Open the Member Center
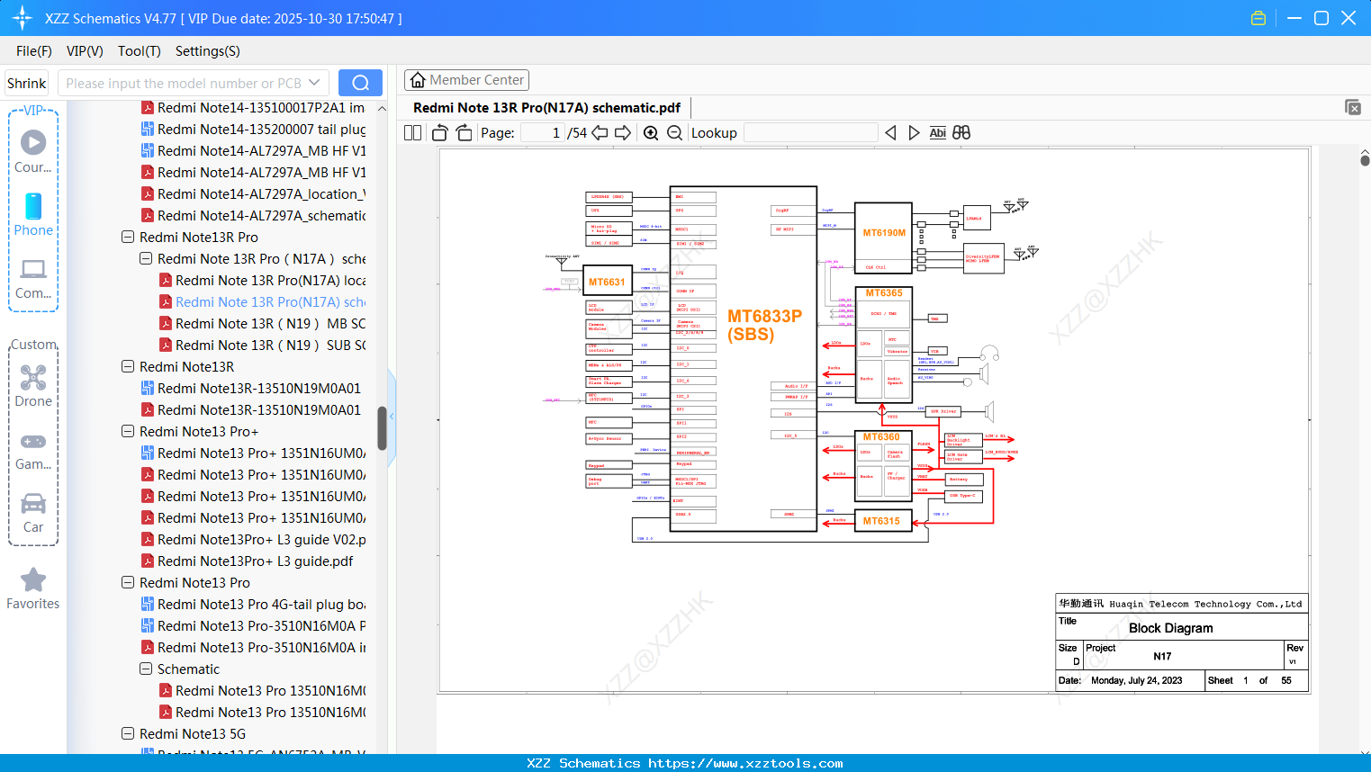 point(466,80)
